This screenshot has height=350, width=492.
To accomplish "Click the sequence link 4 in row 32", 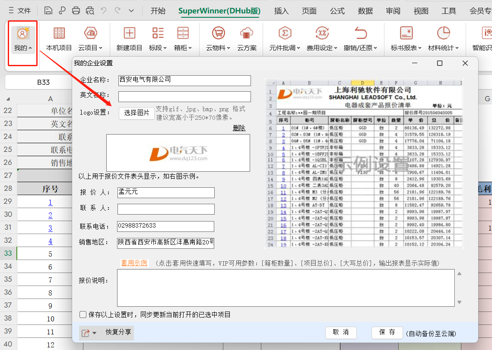I will pyautogui.click(x=50, y=241).
